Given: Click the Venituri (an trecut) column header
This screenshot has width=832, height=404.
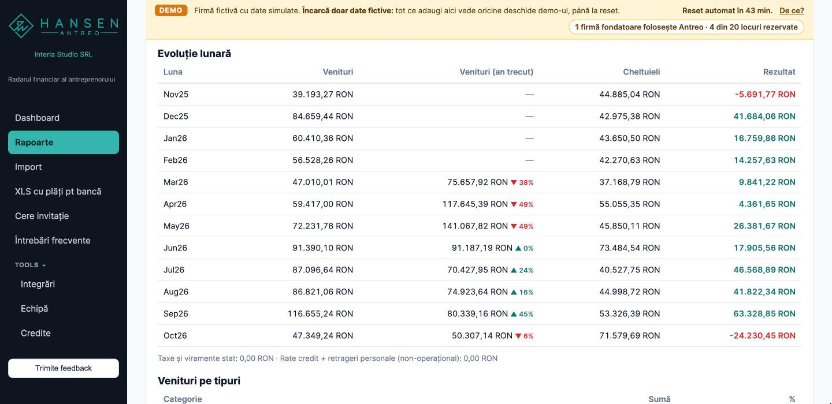Looking at the screenshot, I should pos(496,72).
